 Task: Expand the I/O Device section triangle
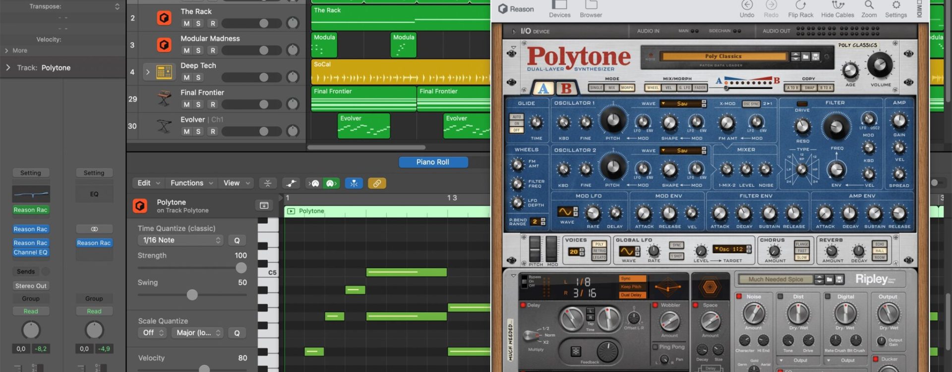click(513, 31)
